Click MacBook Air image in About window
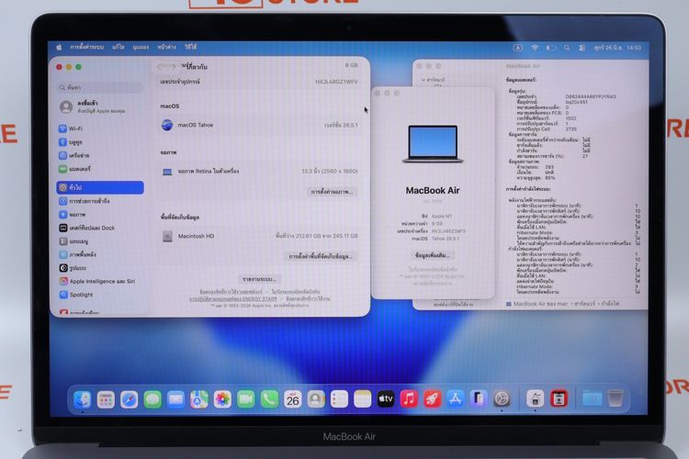This screenshot has width=689, height=459. (433, 144)
